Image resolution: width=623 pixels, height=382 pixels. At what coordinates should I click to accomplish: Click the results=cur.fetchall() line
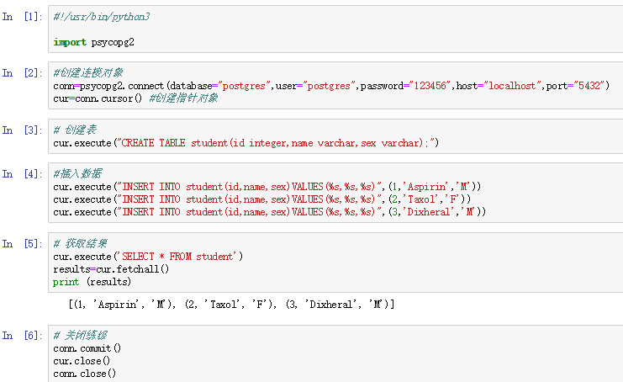tap(111, 269)
